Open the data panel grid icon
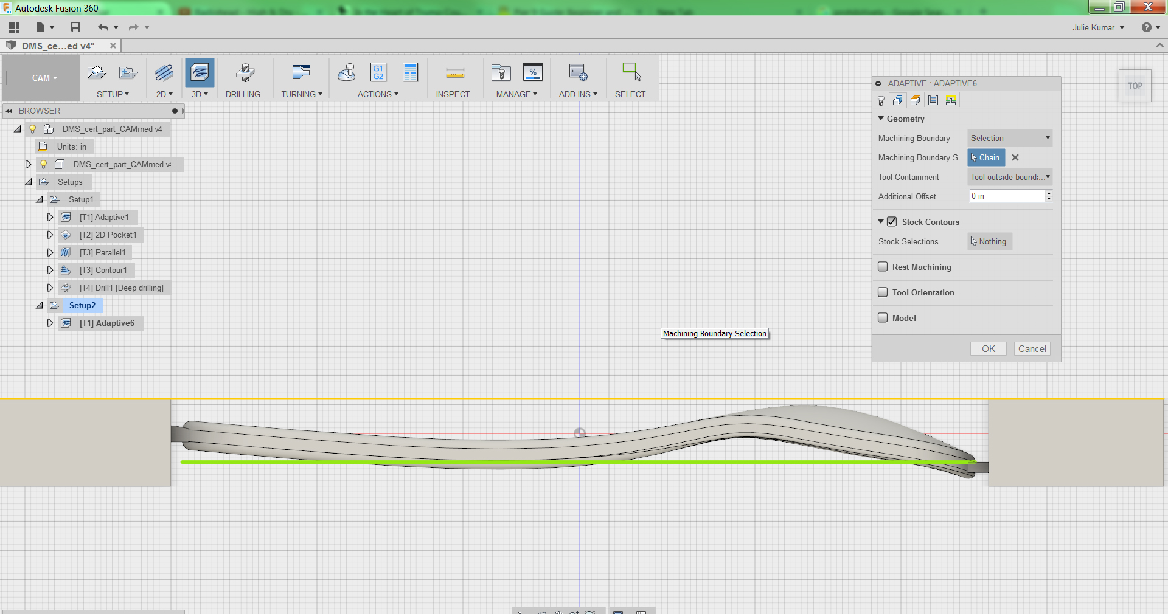 [14, 27]
